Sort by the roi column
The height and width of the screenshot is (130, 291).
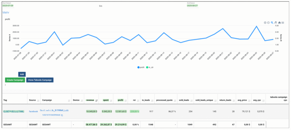pos(134,100)
